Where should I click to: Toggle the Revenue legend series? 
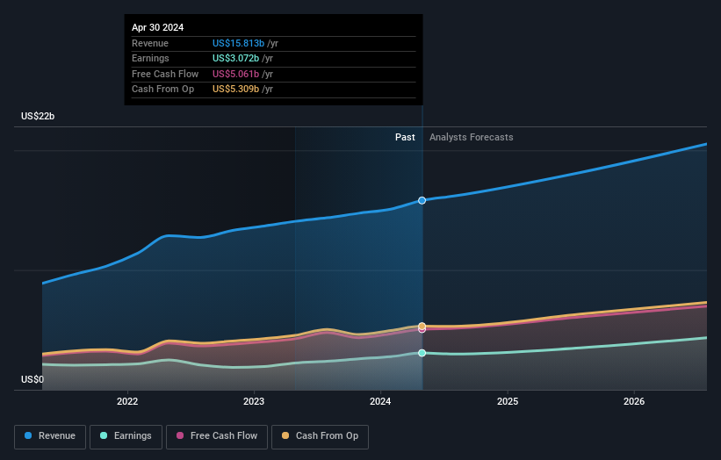click(x=50, y=436)
